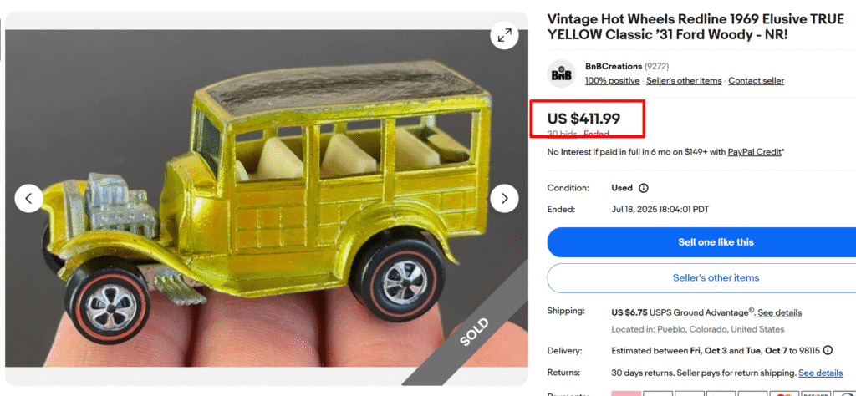
Task: Open returns See details link
Action: 821,373
